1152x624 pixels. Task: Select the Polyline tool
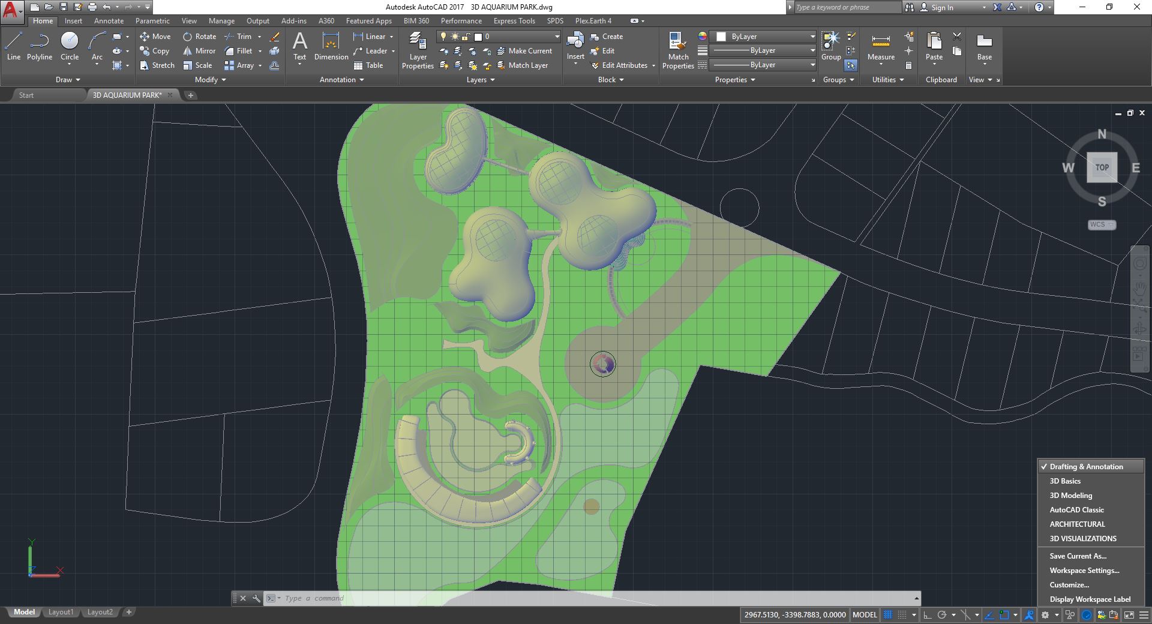point(40,47)
